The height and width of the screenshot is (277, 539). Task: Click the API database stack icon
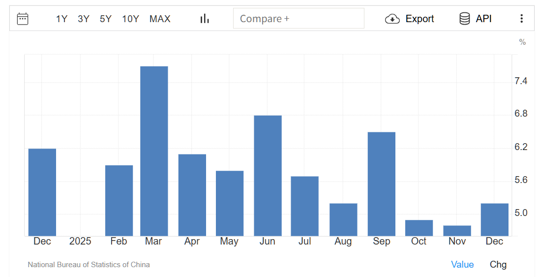[464, 19]
